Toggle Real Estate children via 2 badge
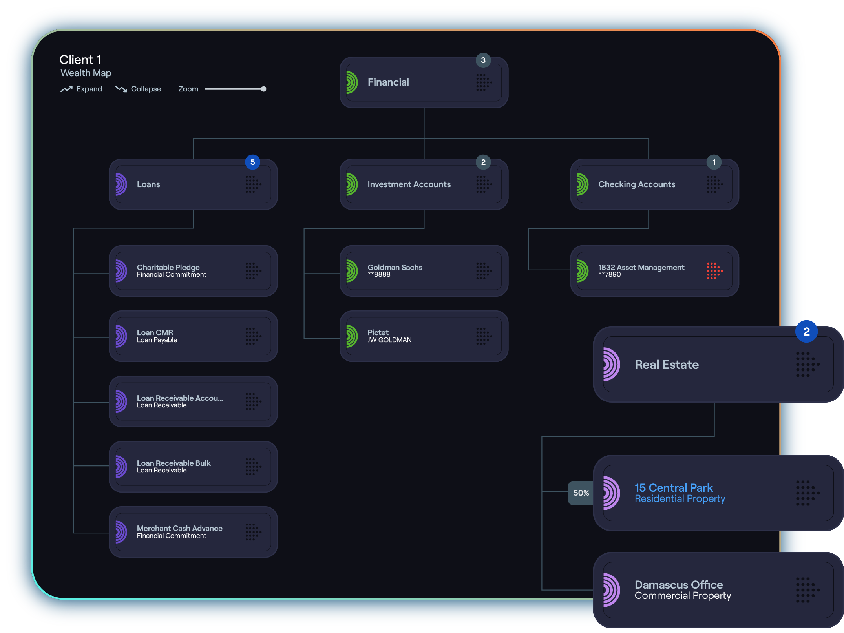844x633 pixels. (806, 332)
